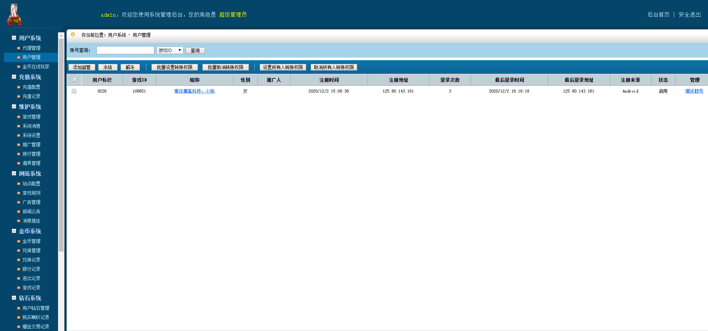Click the bullet icon beside 游戏管理
The image size is (708, 331).
[19, 117]
